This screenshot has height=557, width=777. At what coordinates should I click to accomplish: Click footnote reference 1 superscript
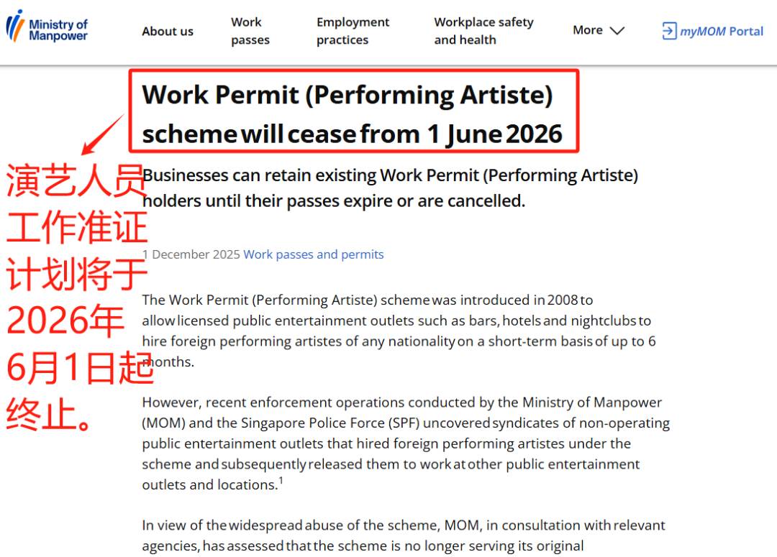[281, 482]
